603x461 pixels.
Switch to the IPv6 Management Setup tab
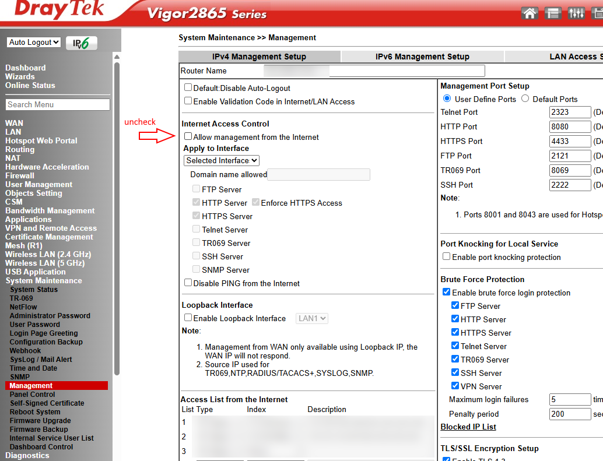(422, 57)
